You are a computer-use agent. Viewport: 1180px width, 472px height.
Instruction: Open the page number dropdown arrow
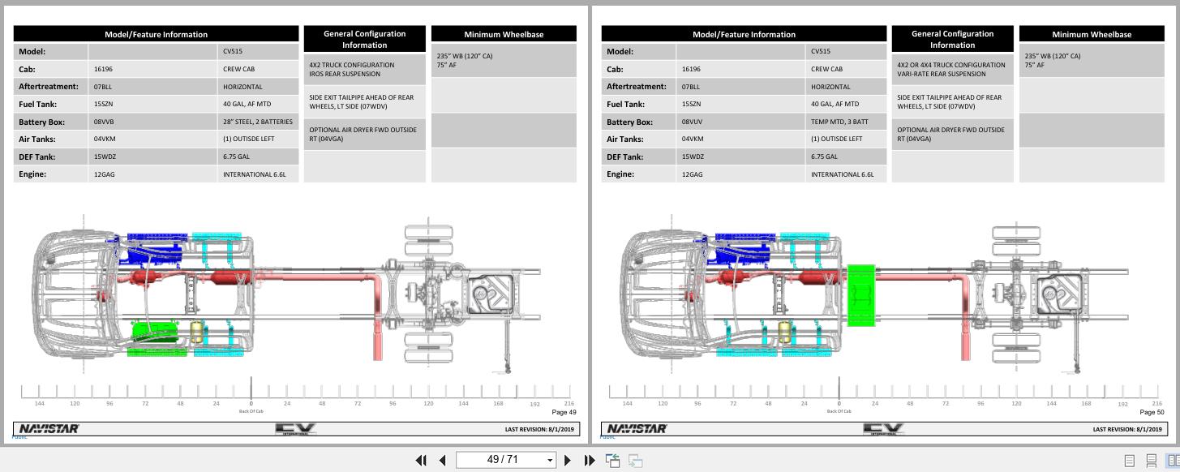(550, 461)
